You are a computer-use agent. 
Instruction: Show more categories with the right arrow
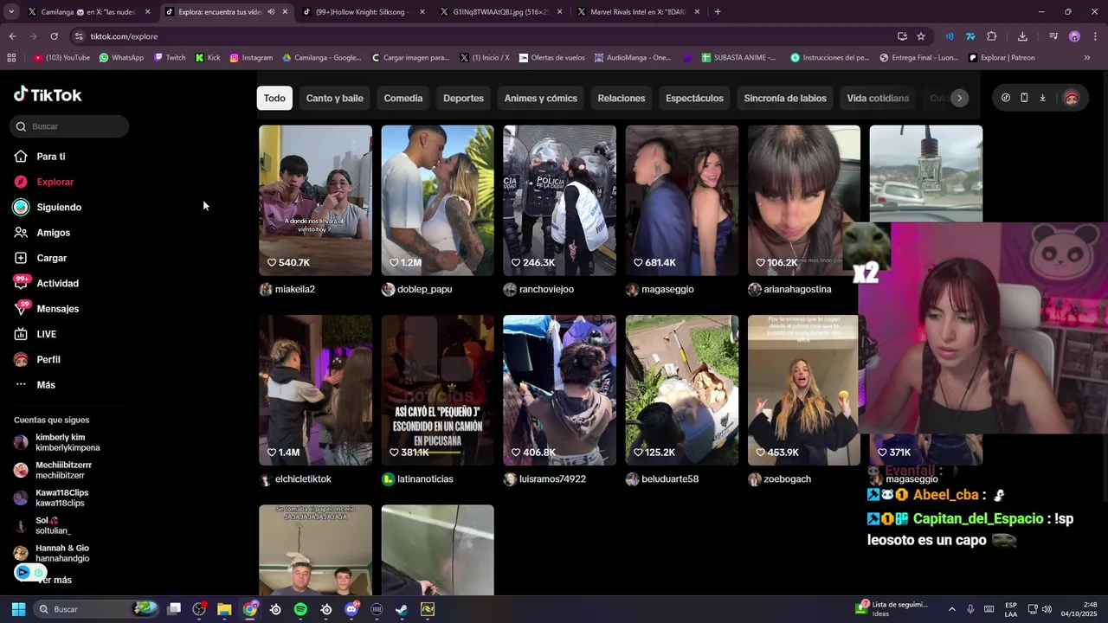click(x=959, y=98)
